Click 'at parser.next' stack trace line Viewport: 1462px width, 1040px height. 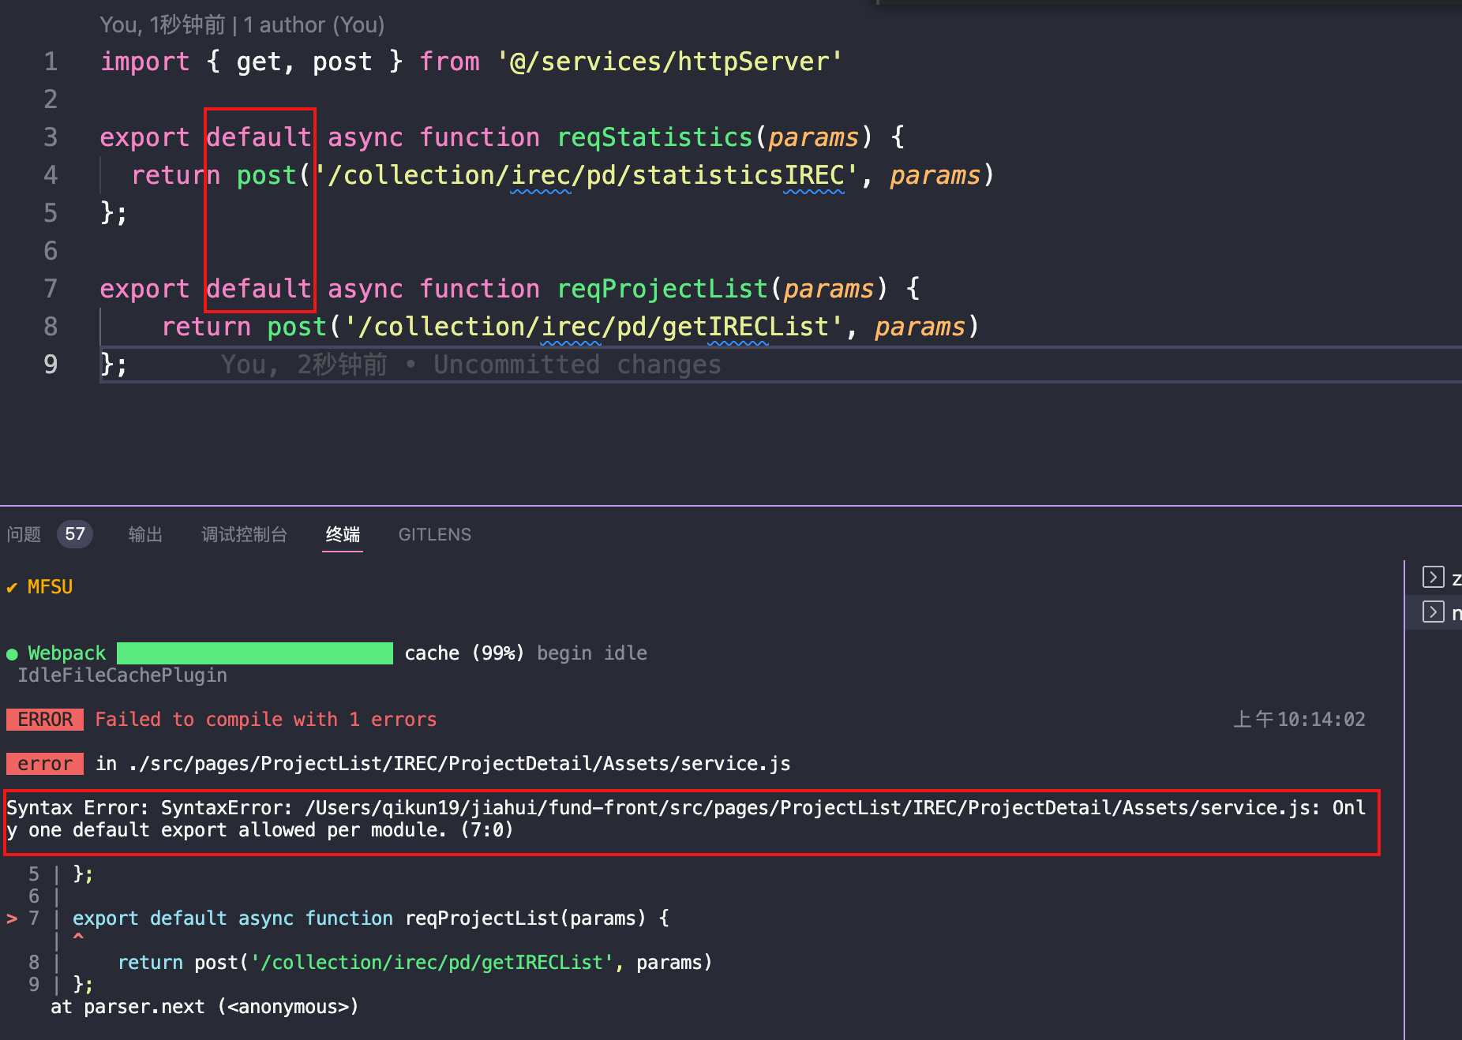204,1007
